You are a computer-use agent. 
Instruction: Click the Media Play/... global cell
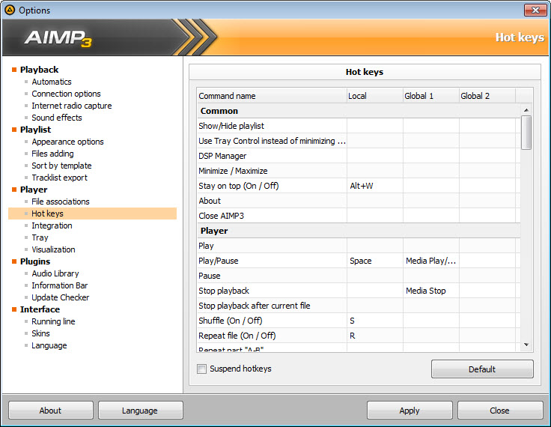(x=430, y=261)
